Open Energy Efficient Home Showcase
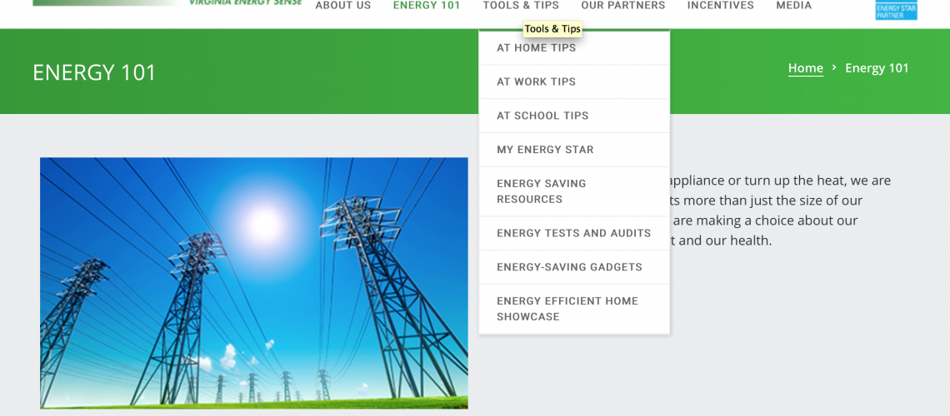Image resolution: width=950 pixels, height=416 pixels. click(567, 309)
